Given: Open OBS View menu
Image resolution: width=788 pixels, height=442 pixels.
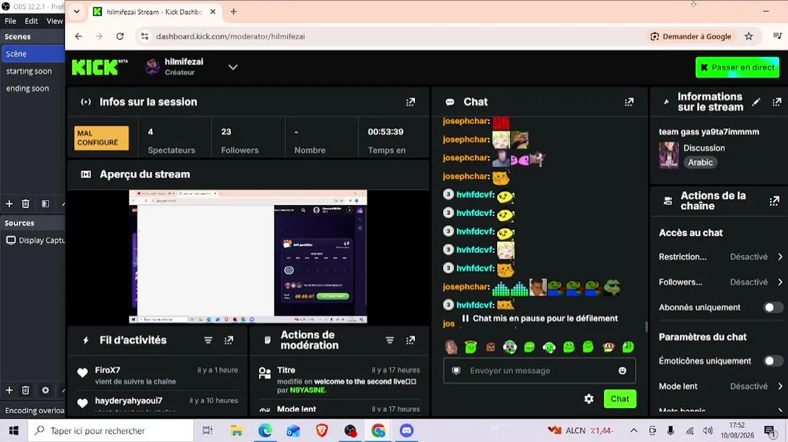Looking at the screenshot, I should pyautogui.click(x=55, y=21).
